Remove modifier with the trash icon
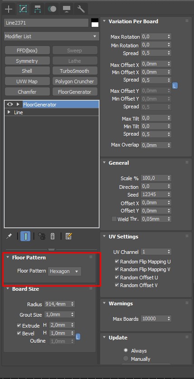Image resolution: width=194 pixels, height=379 pixels. (53, 236)
